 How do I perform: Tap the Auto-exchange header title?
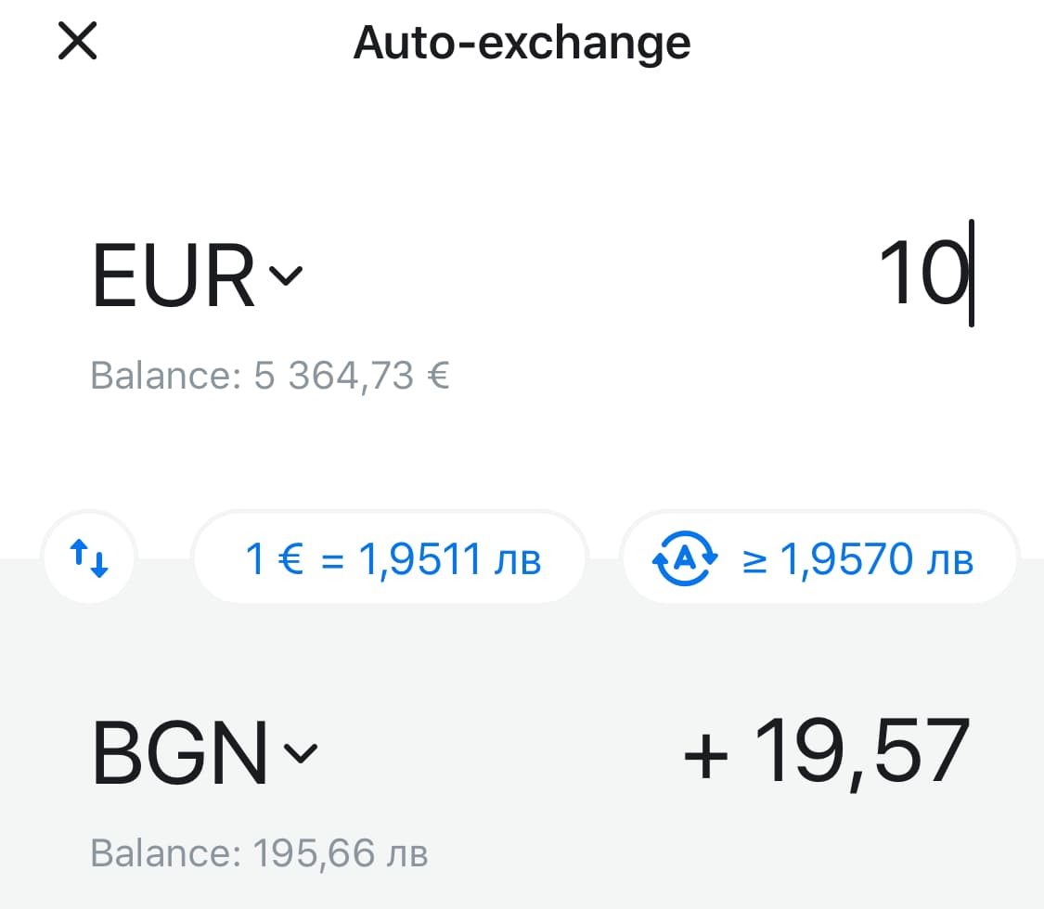point(522,43)
